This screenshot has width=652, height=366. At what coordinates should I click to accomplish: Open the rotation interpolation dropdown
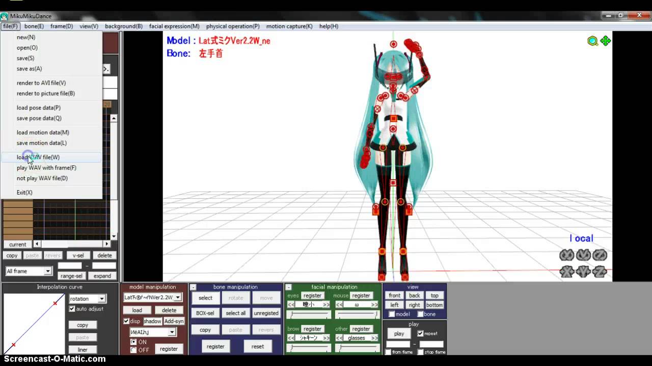click(102, 299)
